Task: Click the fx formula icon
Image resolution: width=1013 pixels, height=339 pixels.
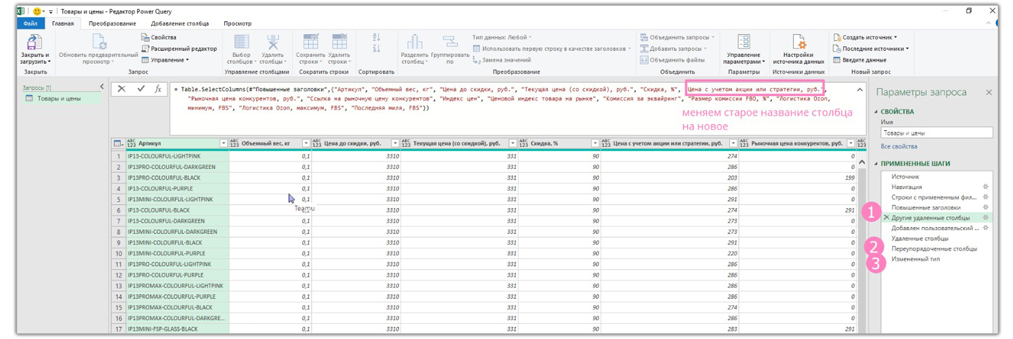Action: point(158,89)
